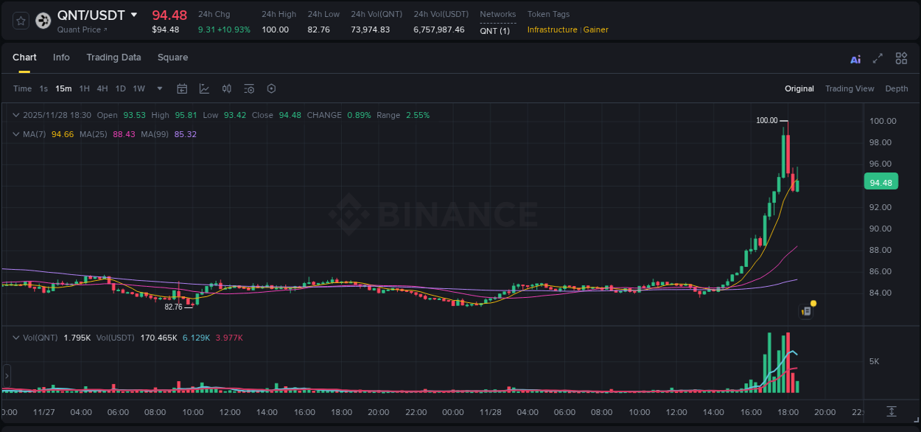Viewport: 921px width, 432px height.
Task: Open the grid layout widgets icon
Action: [900, 58]
